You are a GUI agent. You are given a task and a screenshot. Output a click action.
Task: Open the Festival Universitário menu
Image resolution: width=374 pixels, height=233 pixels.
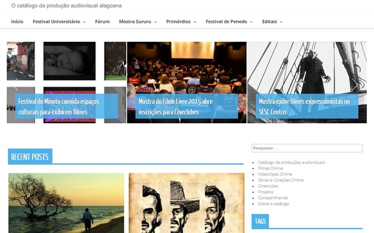click(x=56, y=22)
